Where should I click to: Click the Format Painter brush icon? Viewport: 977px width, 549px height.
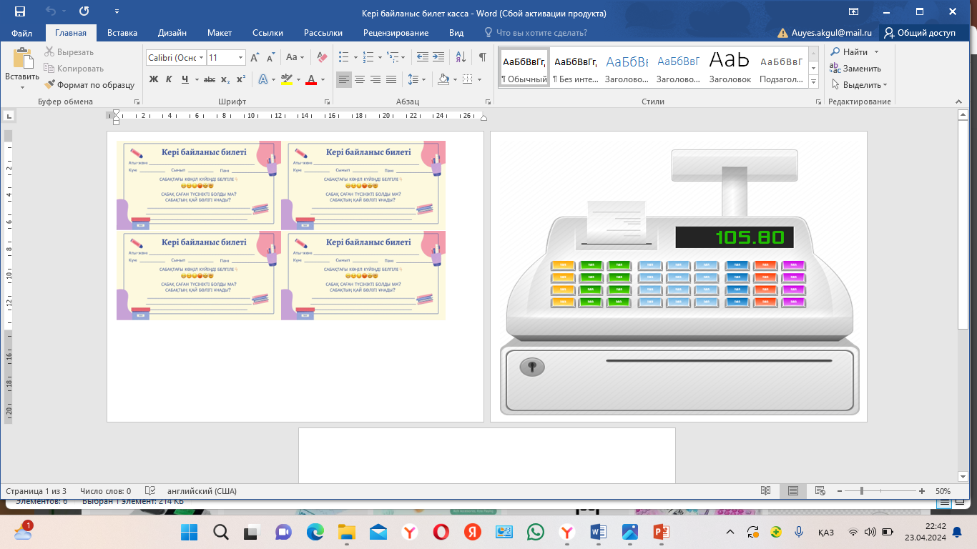[x=49, y=84]
